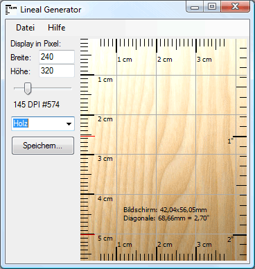
Task: Click the '5 cm' label on left ruler
Action: tap(105, 238)
